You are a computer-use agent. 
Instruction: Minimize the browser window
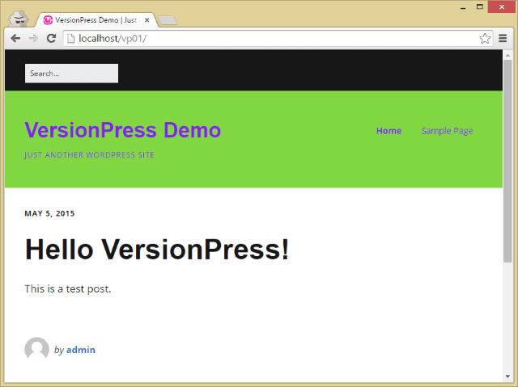463,7
